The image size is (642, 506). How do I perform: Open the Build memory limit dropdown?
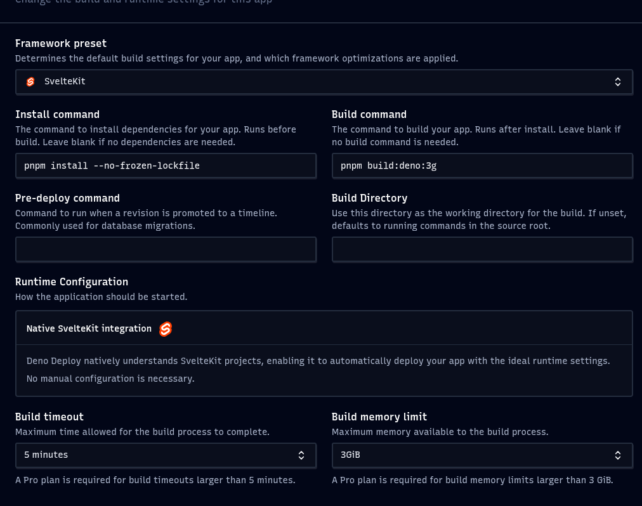coord(481,455)
